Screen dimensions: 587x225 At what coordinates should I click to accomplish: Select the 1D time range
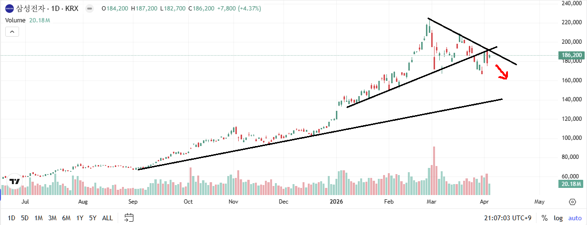point(11,218)
